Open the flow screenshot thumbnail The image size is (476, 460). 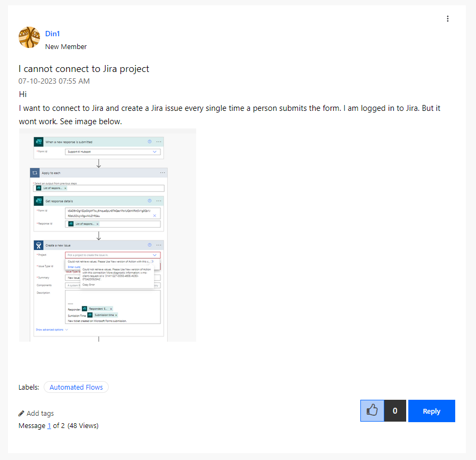[x=108, y=235]
